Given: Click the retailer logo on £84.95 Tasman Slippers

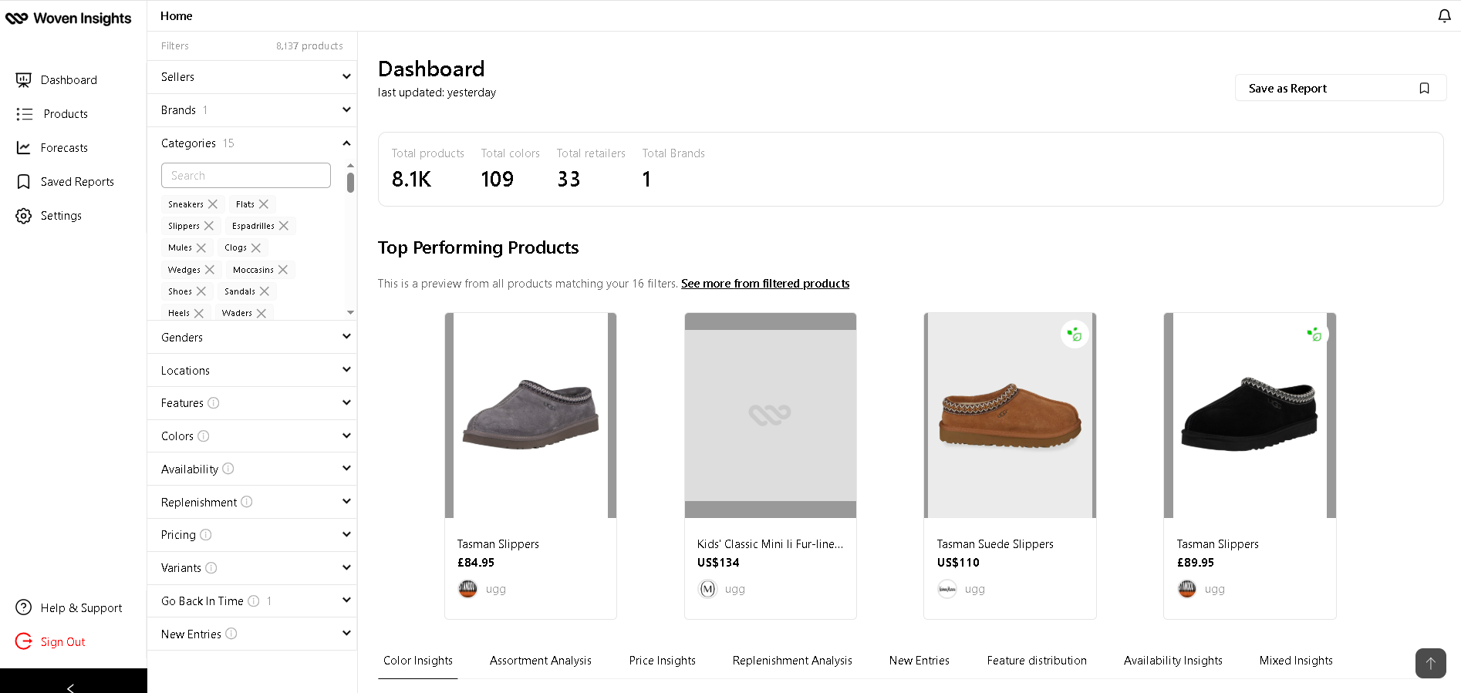Looking at the screenshot, I should point(468,589).
